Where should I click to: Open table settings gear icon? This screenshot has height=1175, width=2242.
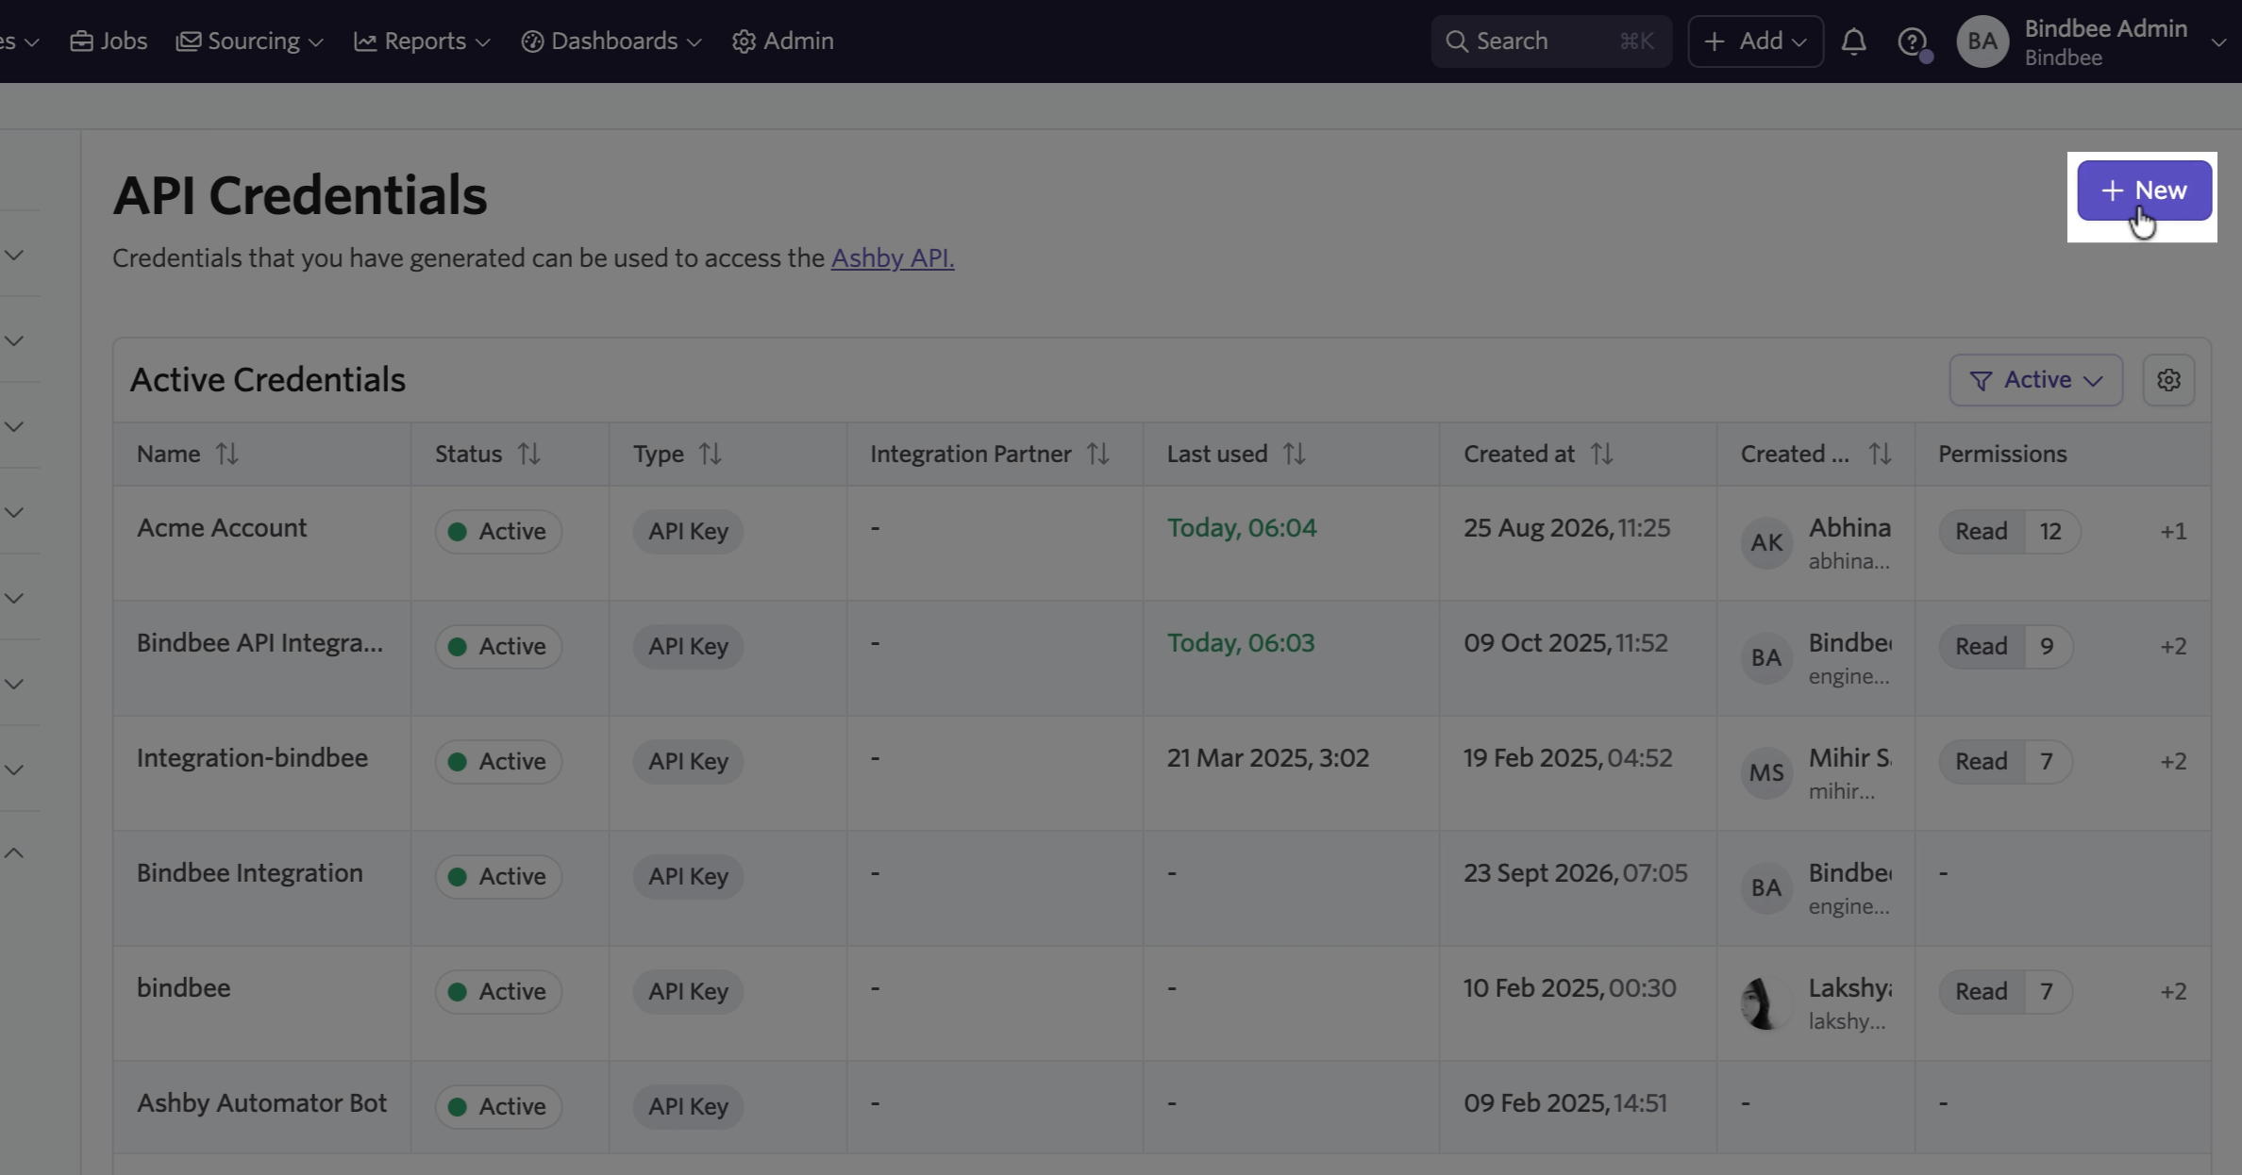coord(2168,380)
